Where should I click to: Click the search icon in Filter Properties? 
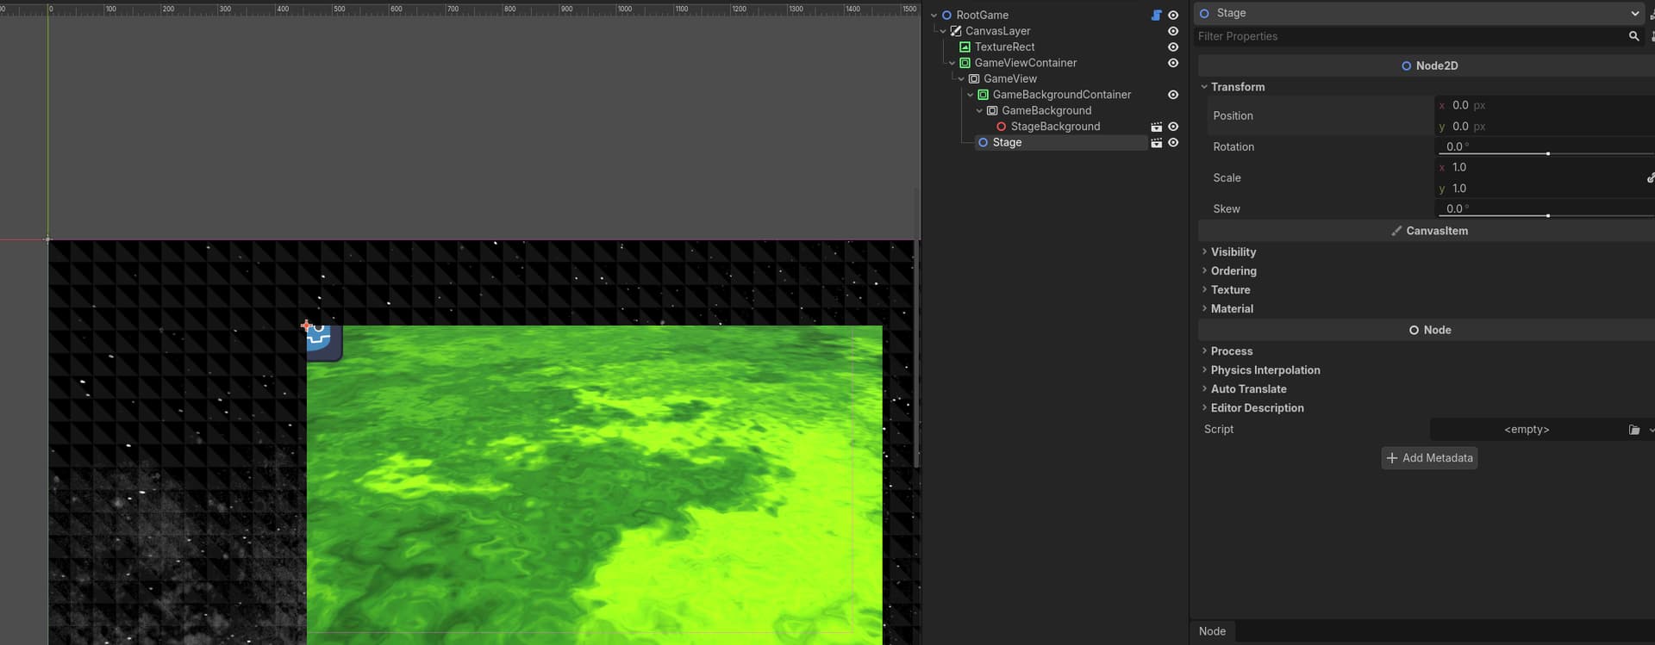pos(1633,36)
